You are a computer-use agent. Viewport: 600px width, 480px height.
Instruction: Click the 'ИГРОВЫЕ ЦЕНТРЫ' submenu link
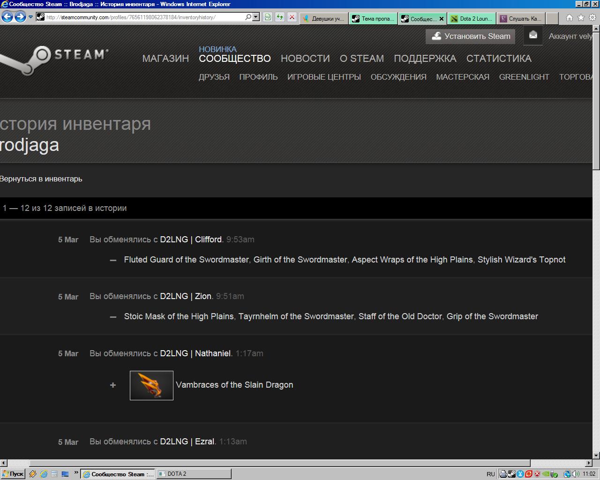(324, 77)
